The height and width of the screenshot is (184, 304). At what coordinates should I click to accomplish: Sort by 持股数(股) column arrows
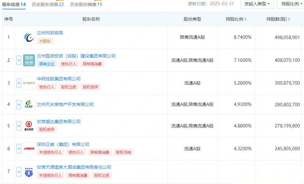point(289,19)
